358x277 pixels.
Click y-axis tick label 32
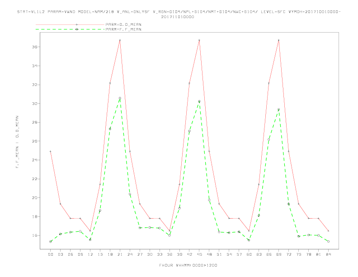pos(35,85)
